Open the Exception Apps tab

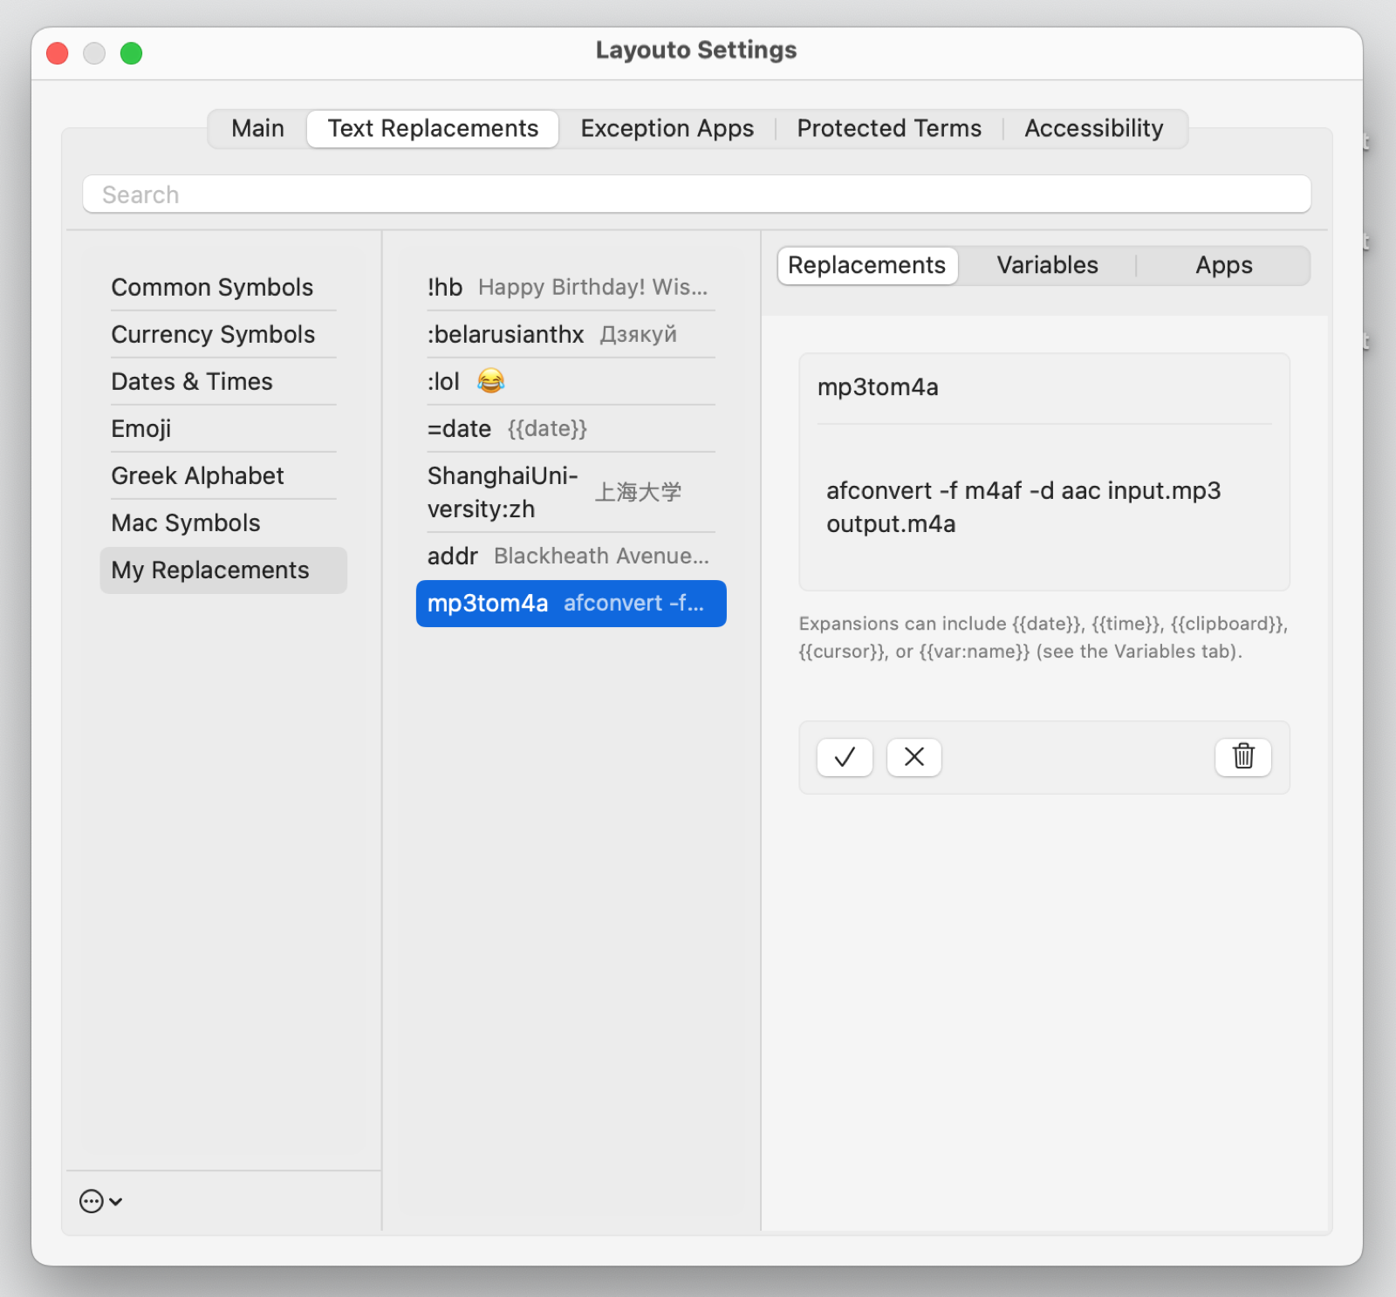click(x=667, y=128)
